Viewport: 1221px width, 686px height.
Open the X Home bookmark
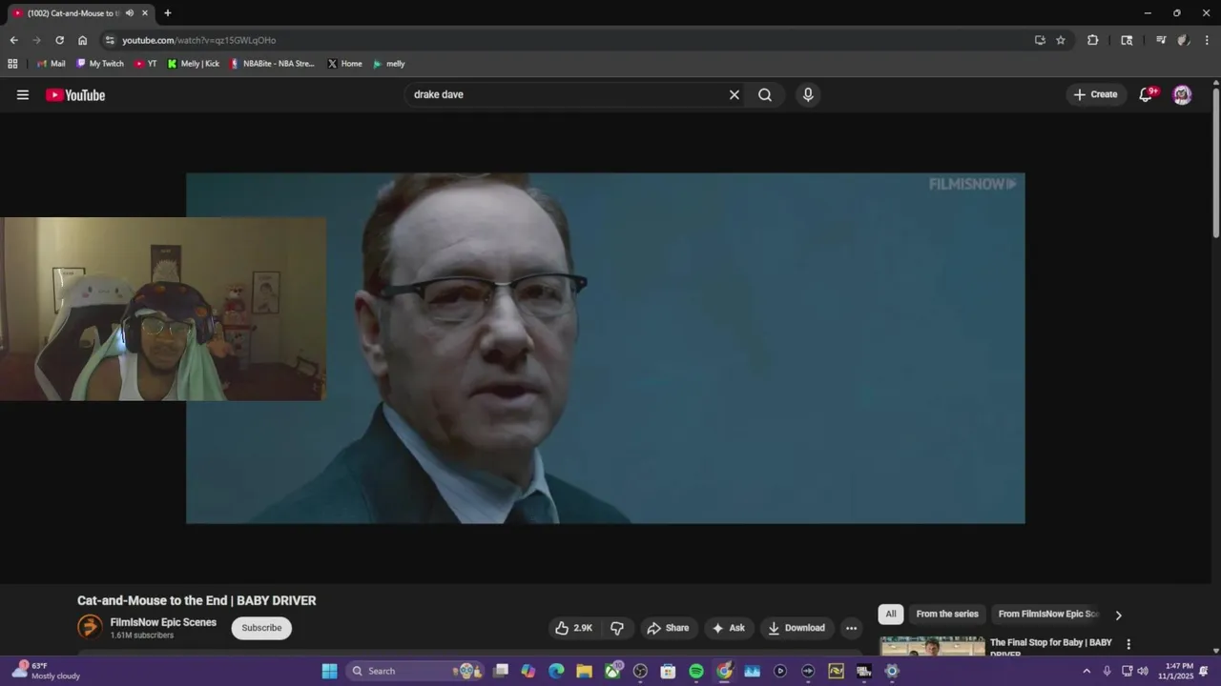(x=344, y=64)
